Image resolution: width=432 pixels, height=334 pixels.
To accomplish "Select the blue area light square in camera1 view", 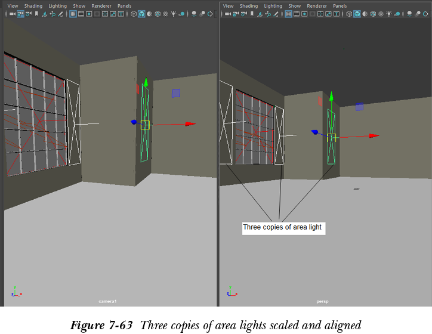I will [175, 93].
